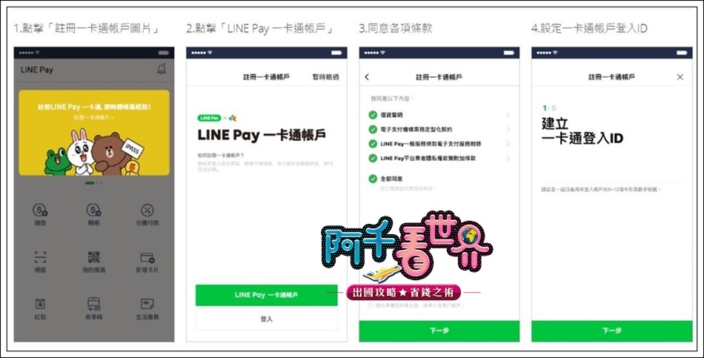Image resolution: width=704 pixels, height=358 pixels.
Task: Open the 生活繳費 bill payment icon
Action: click(147, 304)
